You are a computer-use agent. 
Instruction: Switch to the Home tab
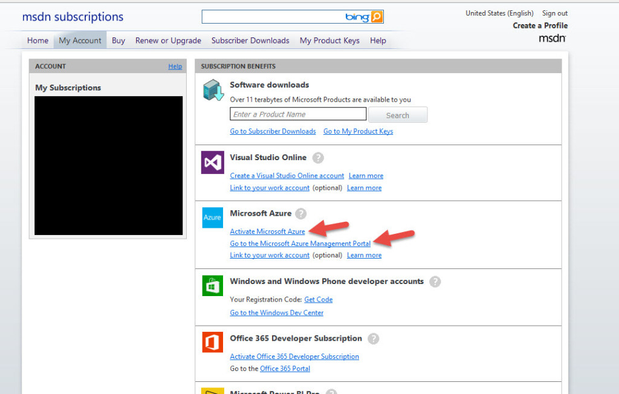pyautogui.click(x=37, y=40)
